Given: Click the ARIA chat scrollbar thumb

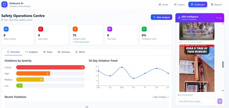Looking at the screenshot, I should click(223, 65).
